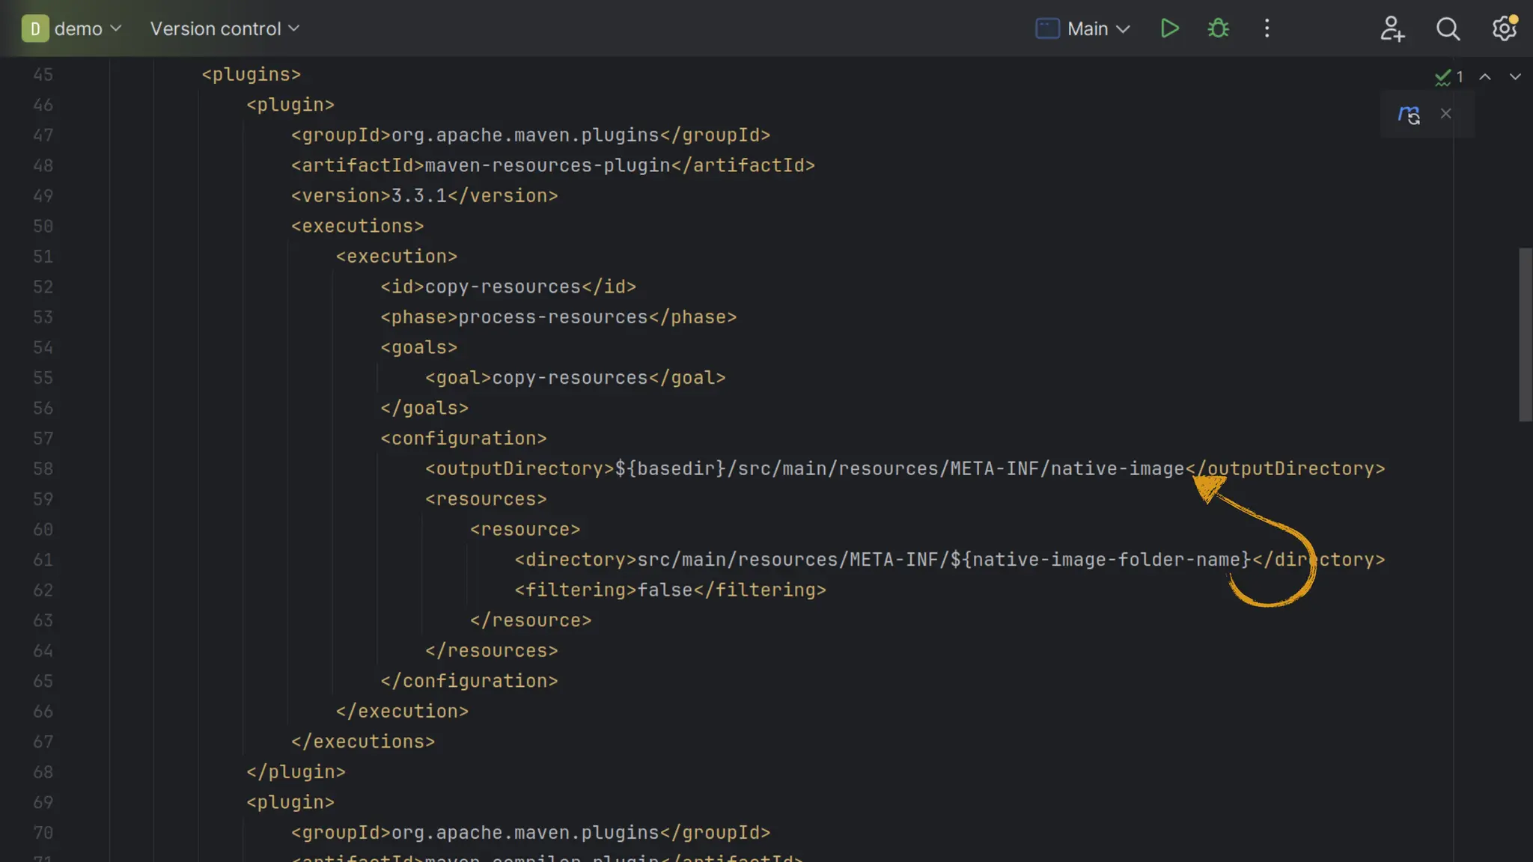Start debugging with the bug icon
The height and width of the screenshot is (862, 1533).
pos(1218,28)
